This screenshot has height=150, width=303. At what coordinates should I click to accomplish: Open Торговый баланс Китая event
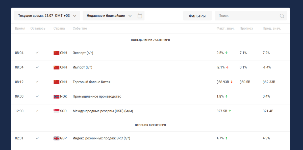91,82
